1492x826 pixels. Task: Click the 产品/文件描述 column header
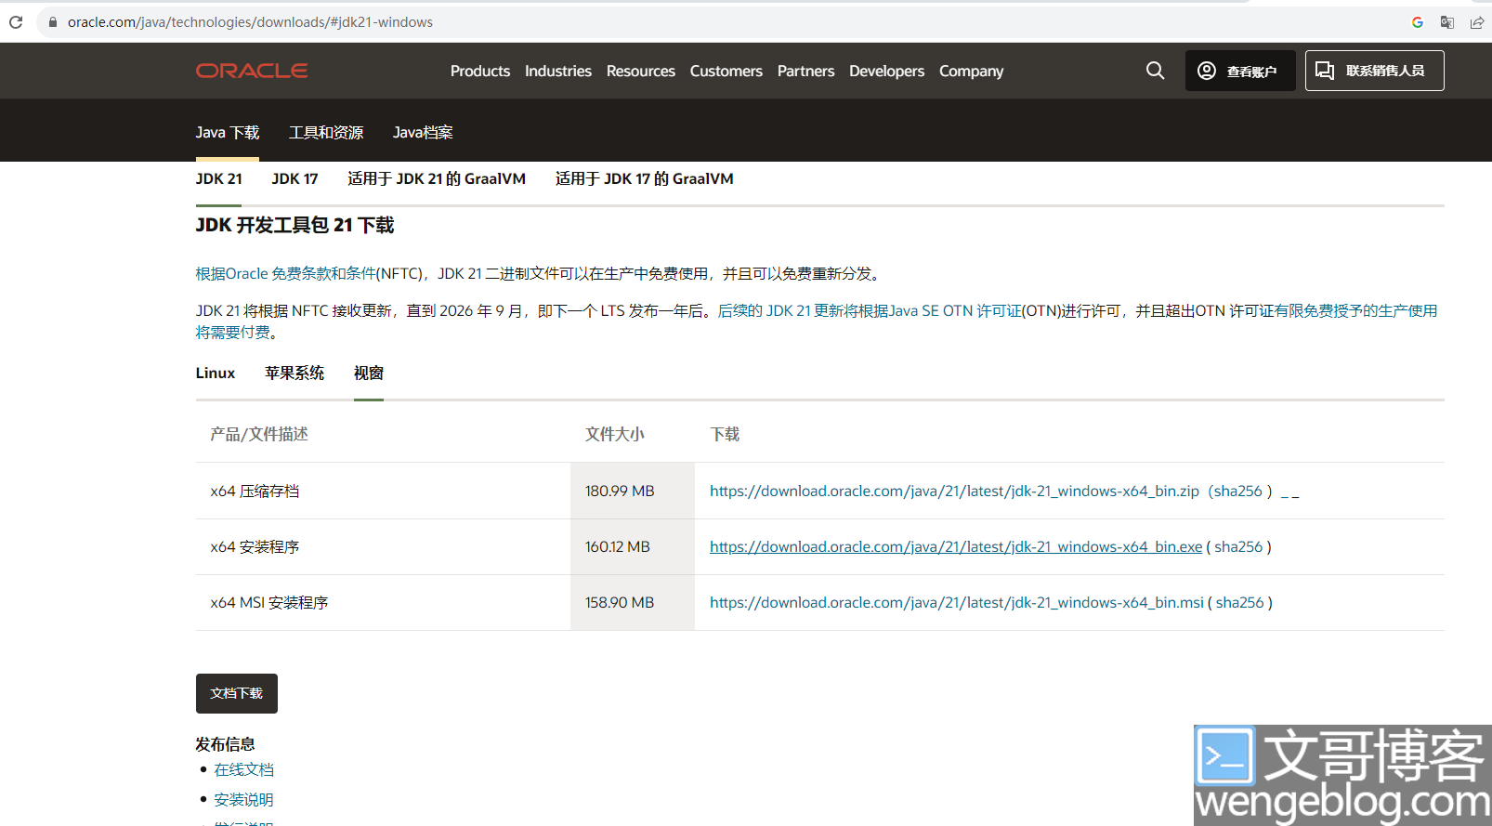259,435
